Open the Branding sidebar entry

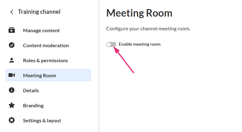[x=33, y=105]
